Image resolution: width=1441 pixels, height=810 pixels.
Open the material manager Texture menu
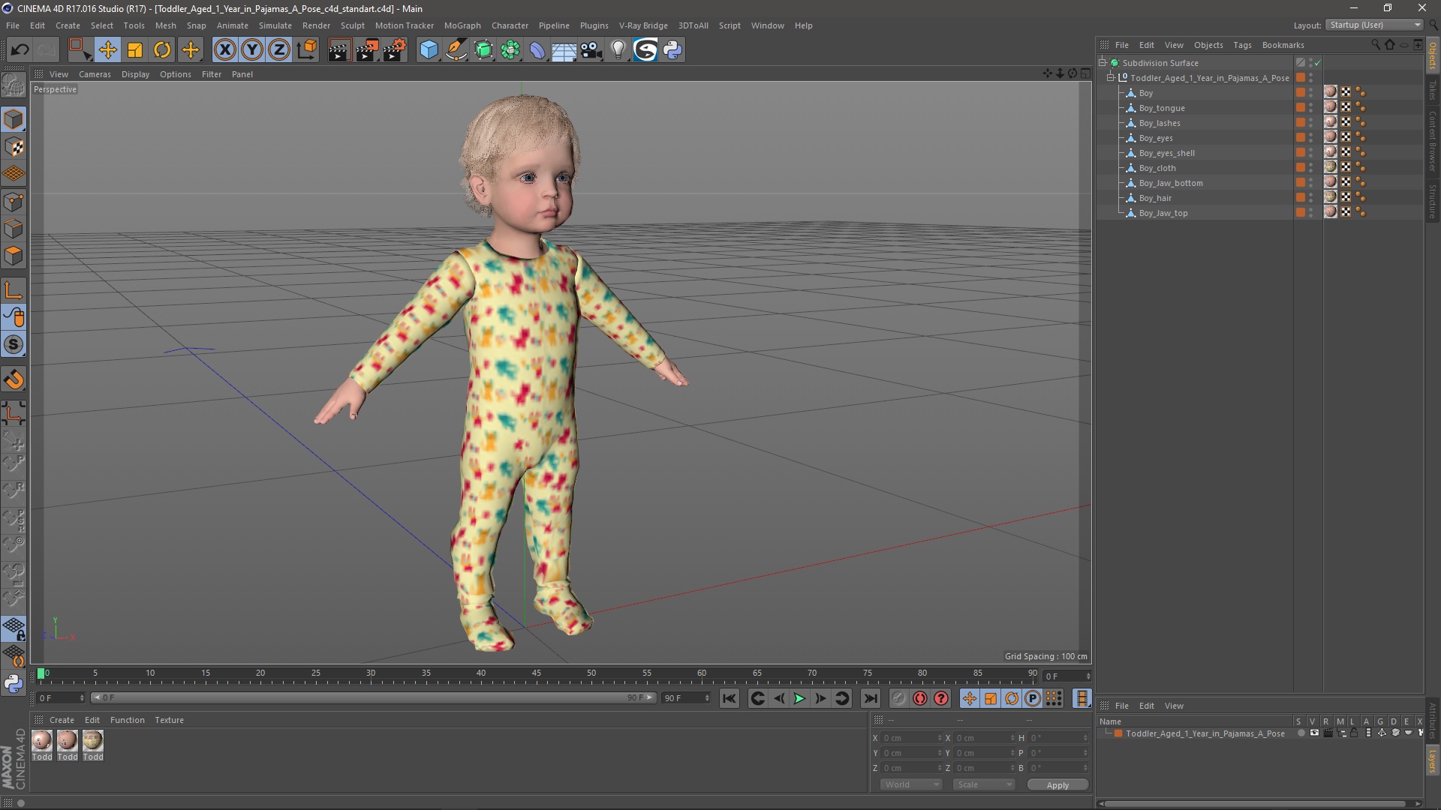click(x=169, y=720)
